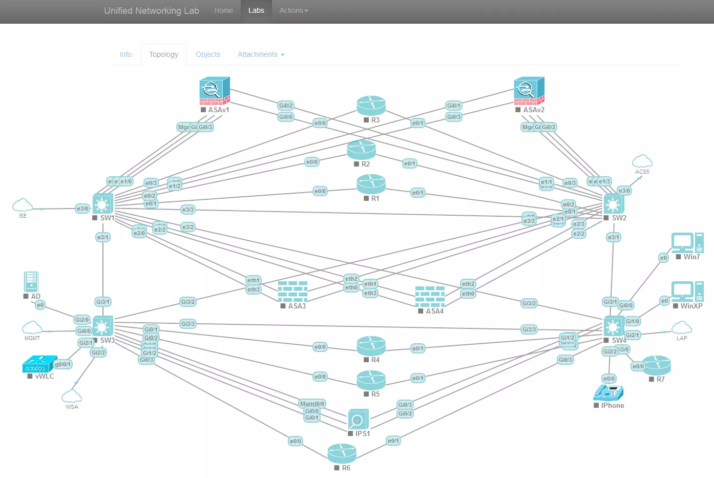Image resolution: width=714 pixels, height=478 pixels.
Task: Click the vWLC wireless controller icon
Action: (x=40, y=364)
